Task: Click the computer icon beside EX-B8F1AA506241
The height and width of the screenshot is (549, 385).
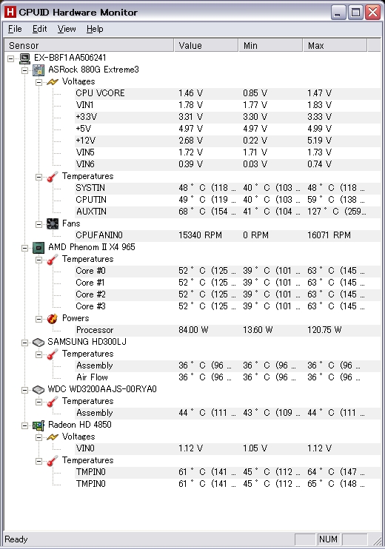Action: tap(24, 58)
